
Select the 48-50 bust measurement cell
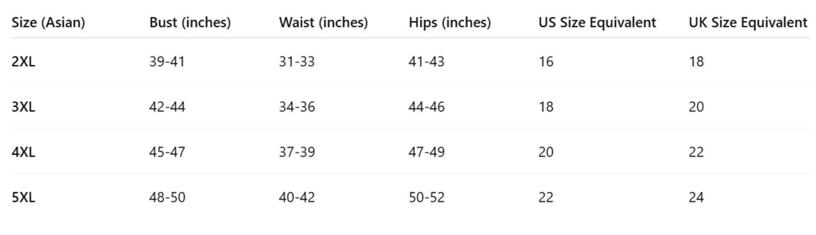pos(167,198)
